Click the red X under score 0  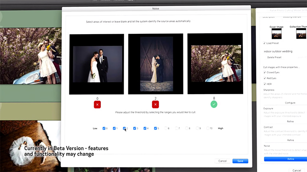tap(98, 104)
